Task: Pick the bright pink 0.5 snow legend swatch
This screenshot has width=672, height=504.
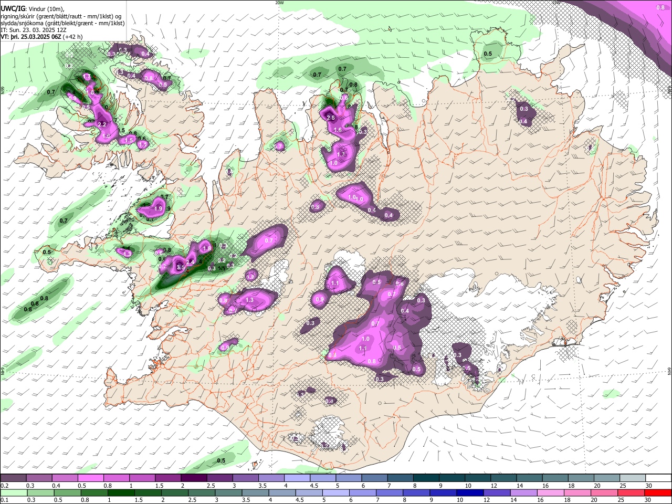Action: click(90, 478)
